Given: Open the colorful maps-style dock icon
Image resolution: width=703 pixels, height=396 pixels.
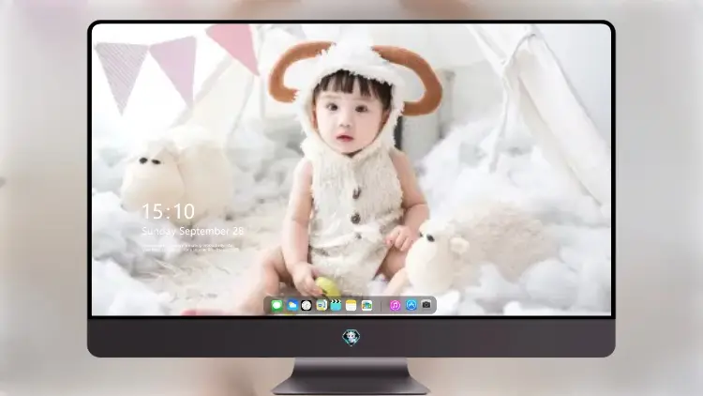Looking at the screenshot, I should click(366, 306).
